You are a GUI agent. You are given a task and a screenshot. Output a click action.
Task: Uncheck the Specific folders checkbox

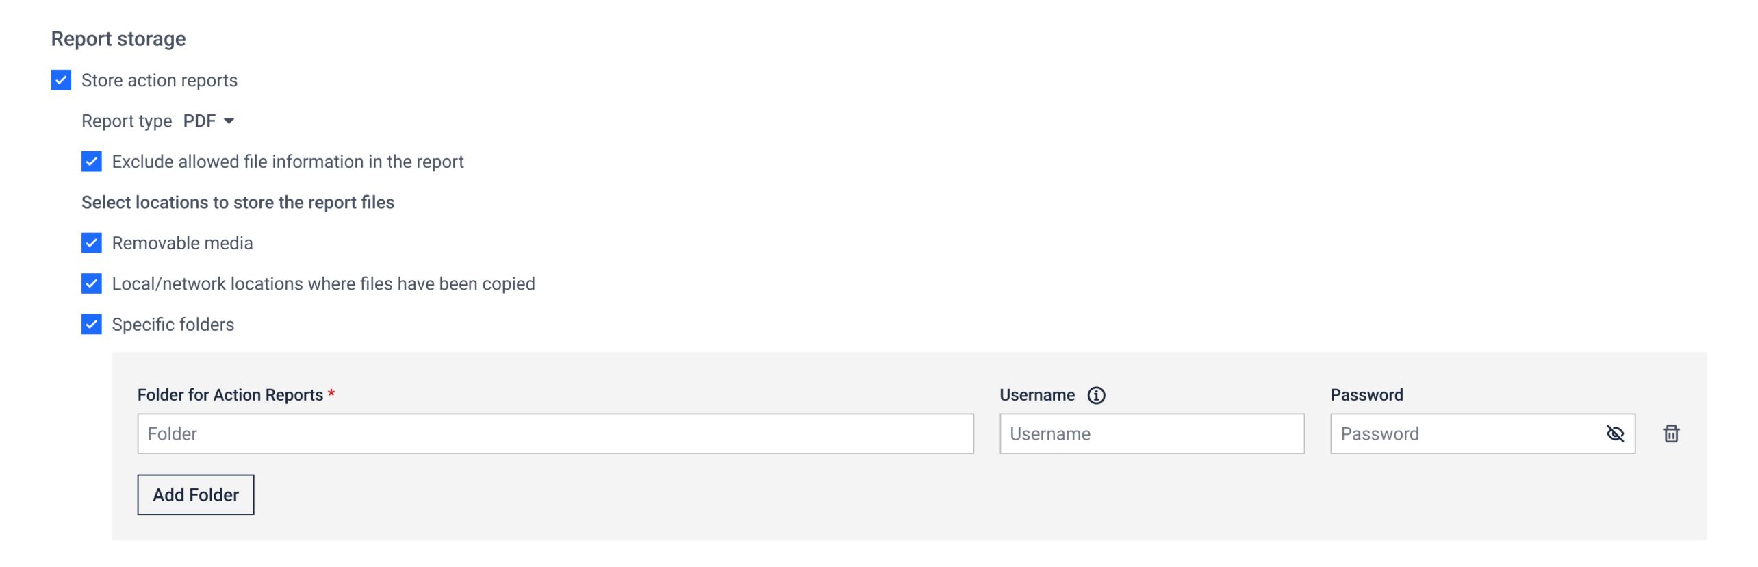click(x=92, y=325)
